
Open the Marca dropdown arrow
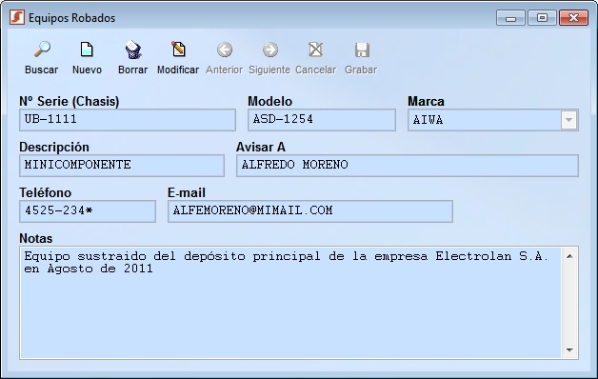coord(568,120)
